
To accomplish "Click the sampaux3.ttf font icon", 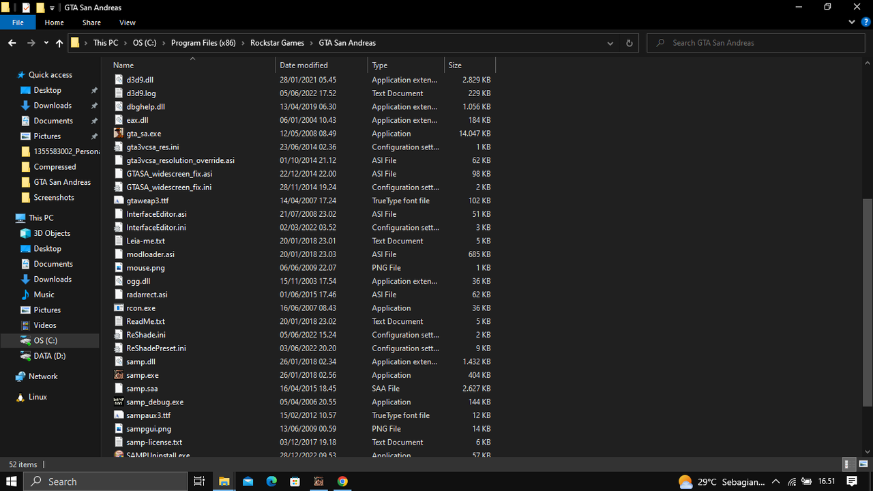I will (119, 415).
